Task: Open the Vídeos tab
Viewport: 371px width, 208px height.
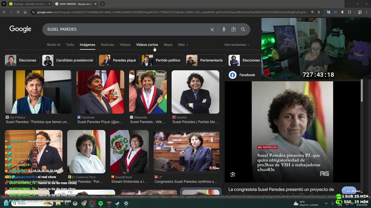Action: pyautogui.click(x=125, y=45)
